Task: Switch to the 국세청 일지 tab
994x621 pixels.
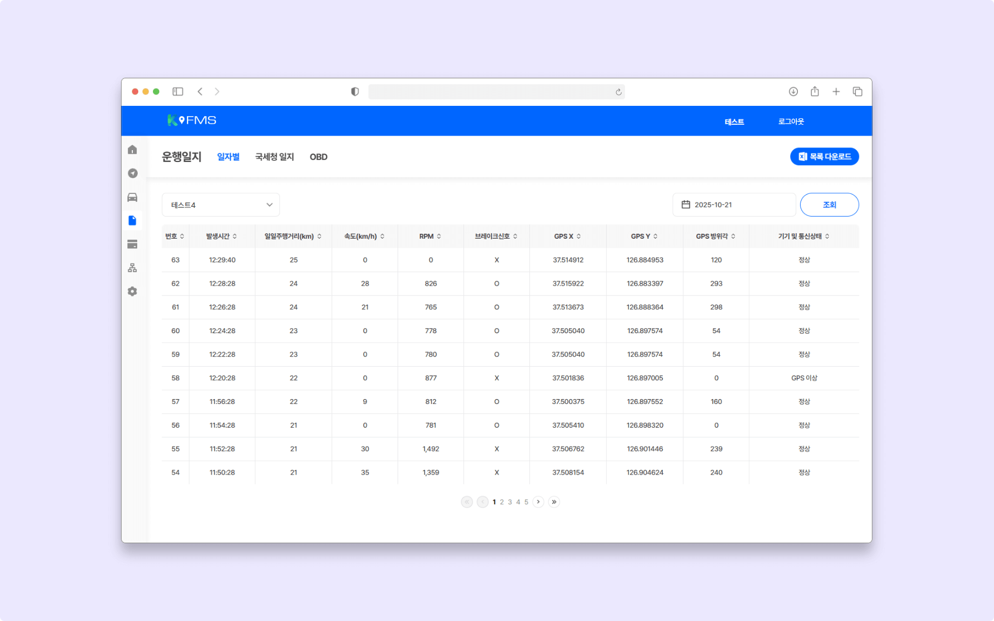Action: point(273,157)
